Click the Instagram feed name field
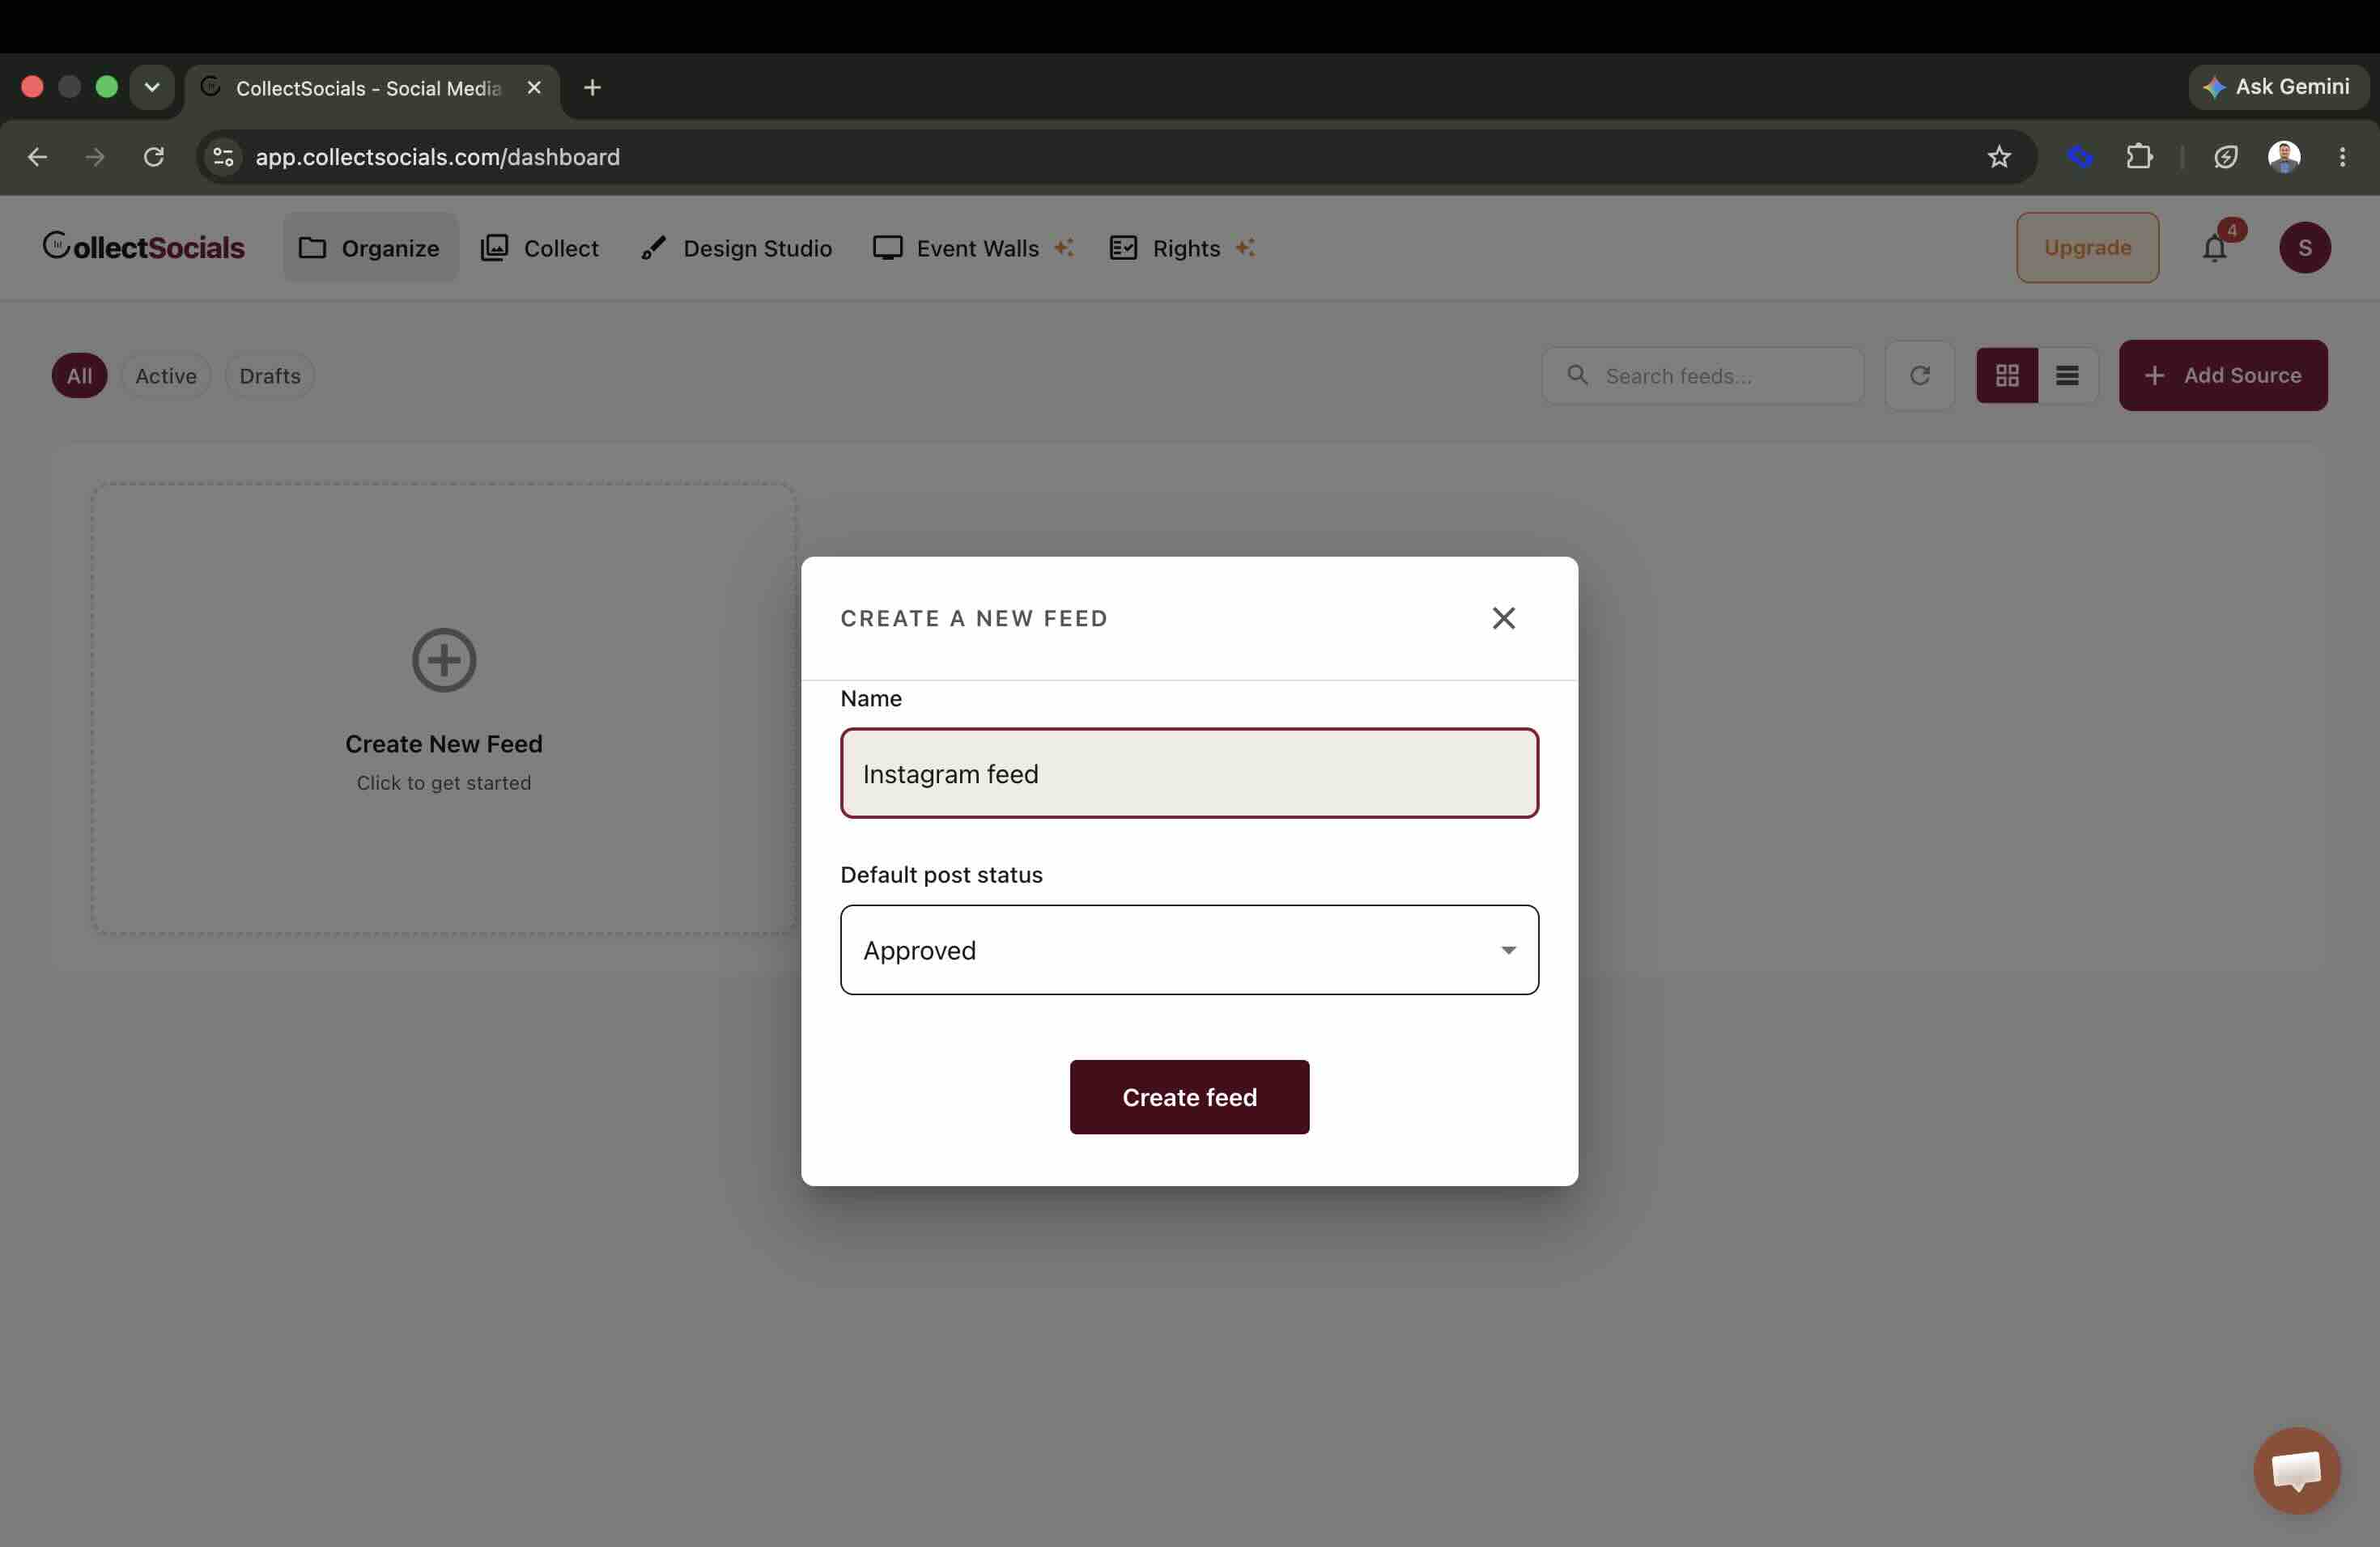Image resolution: width=2380 pixels, height=1547 pixels. [1189, 773]
